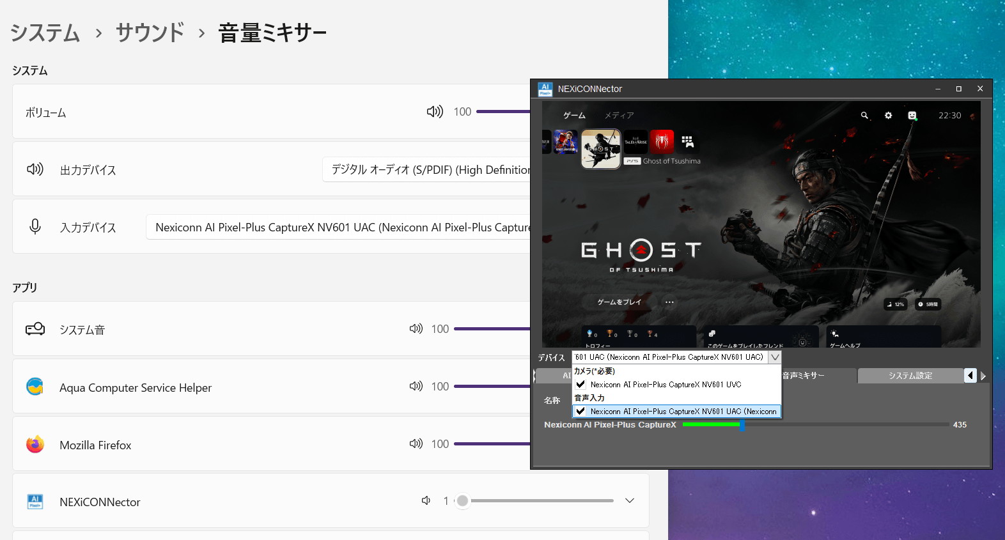The image size is (1005, 540).
Task: Mute the システム音 speaker icon
Action: [416, 328]
